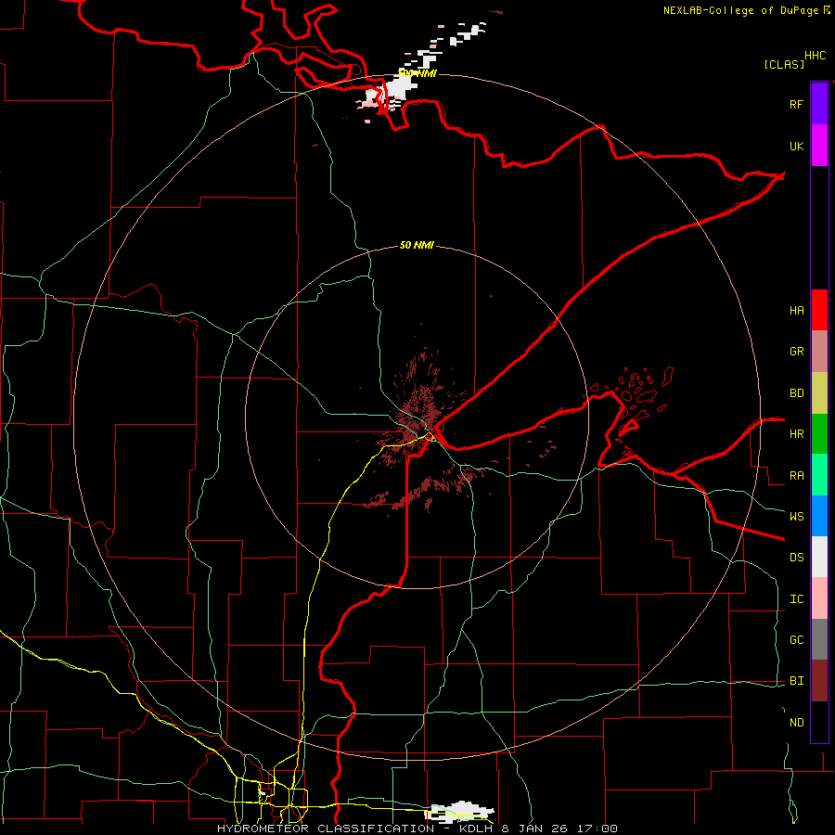The image size is (835, 835).
Task: Click the RF legend label
Action: coord(796,104)
